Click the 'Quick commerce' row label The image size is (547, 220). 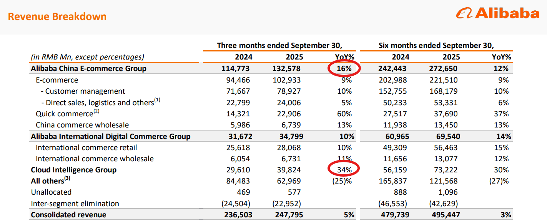65,114
